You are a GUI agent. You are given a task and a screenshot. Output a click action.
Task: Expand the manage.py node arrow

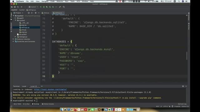tap(15, 37)
